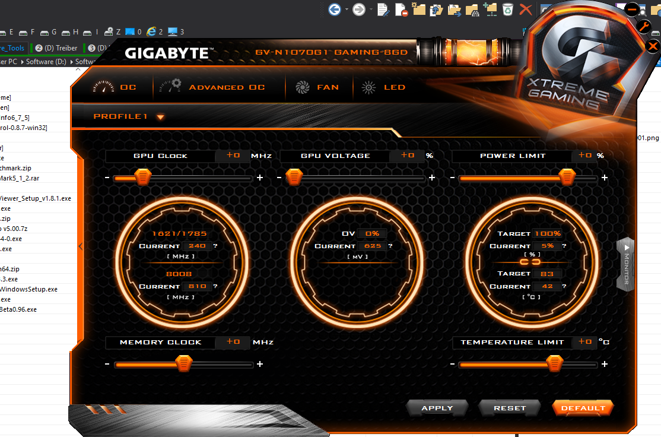Decrease Memory Clock with minus button
The width and height of the screenshot is (661, 437).
107,364
